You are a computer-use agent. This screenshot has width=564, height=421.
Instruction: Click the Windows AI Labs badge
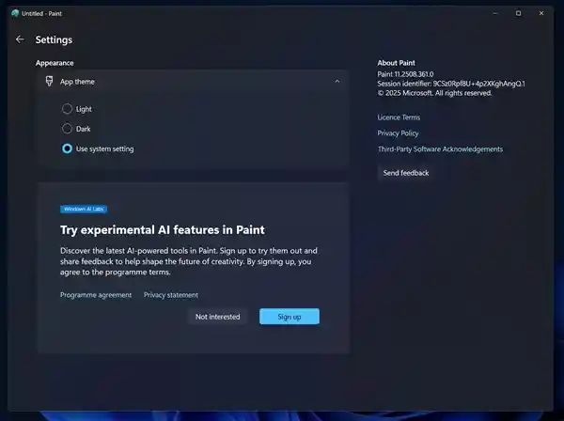84,209
